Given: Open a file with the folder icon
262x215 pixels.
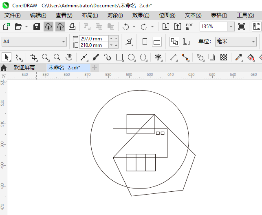Looking at the screenshot, I should (x=18, y=27).
